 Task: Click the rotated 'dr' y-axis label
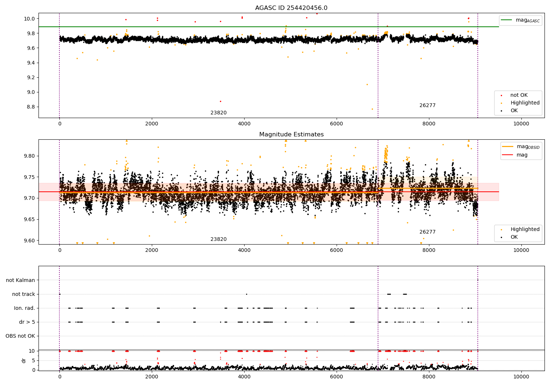pyautogui.click(x=24, y=360)
